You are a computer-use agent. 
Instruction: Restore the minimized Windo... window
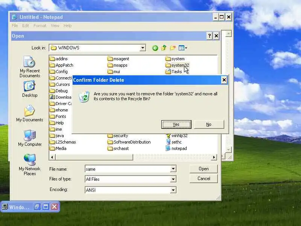pos(36,207)
